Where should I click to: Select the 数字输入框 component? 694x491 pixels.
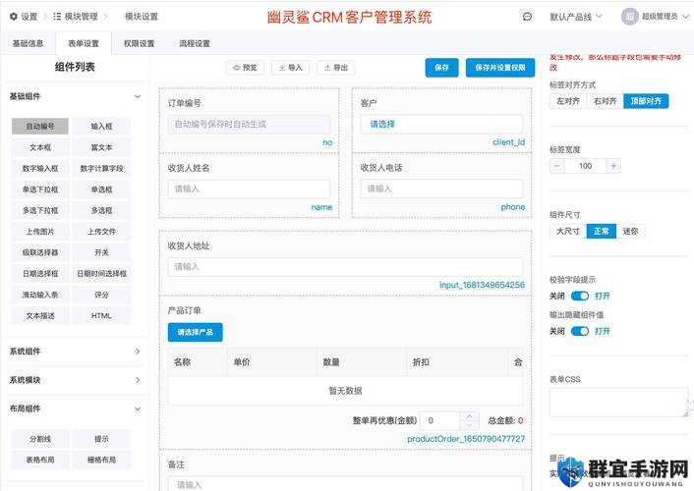[x=40, y=168]
